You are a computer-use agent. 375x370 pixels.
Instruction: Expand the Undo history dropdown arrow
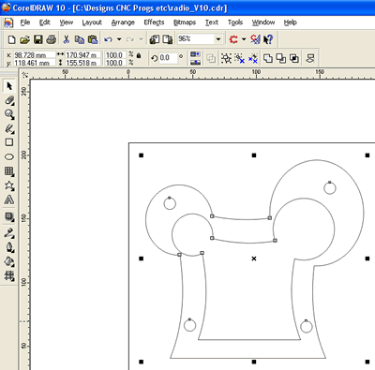point(119,39)
